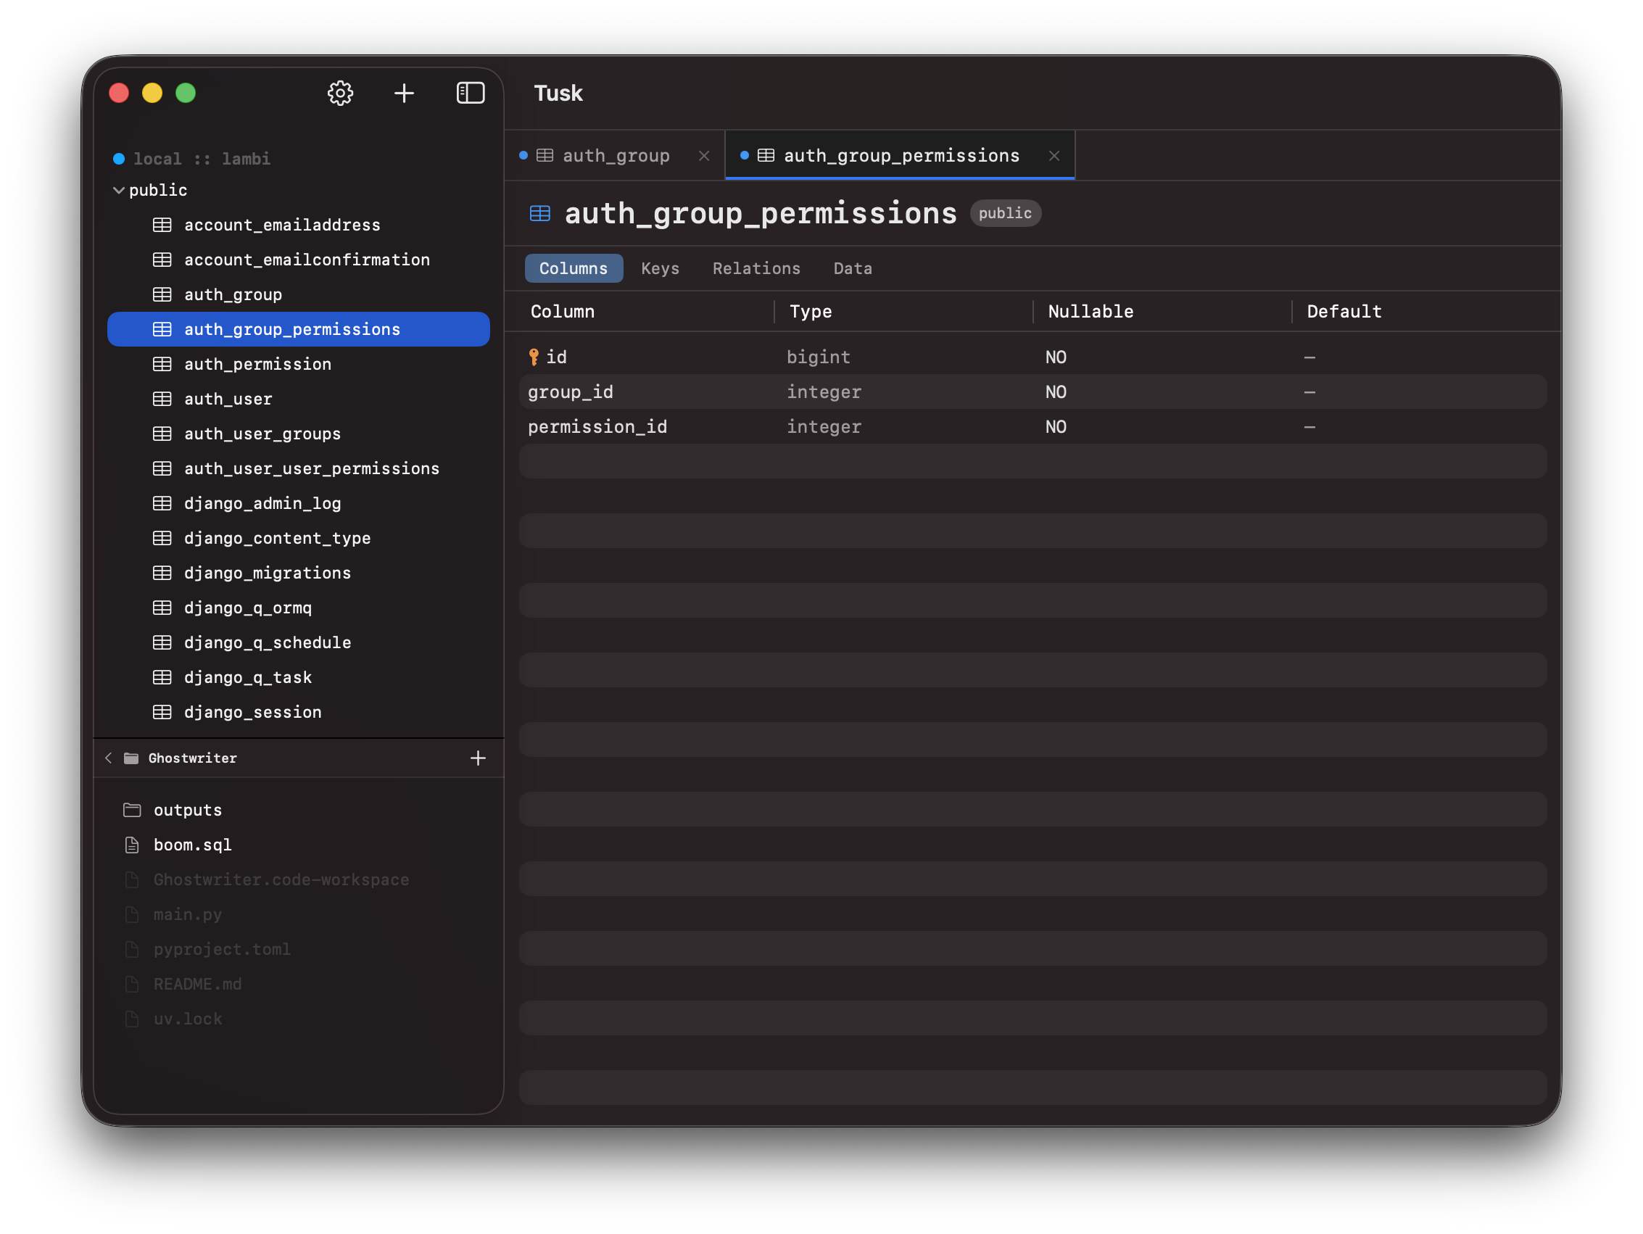Click the table icon next to auth_group_permissions heading
This screenshot has height=1234, width=1643.
539,213
